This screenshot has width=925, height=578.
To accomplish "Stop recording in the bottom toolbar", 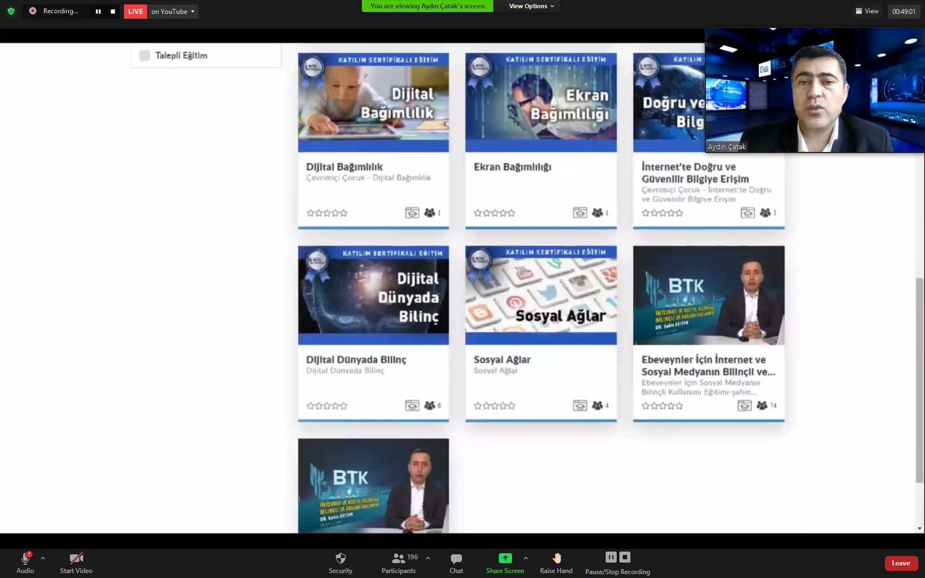I will (625, 557).
